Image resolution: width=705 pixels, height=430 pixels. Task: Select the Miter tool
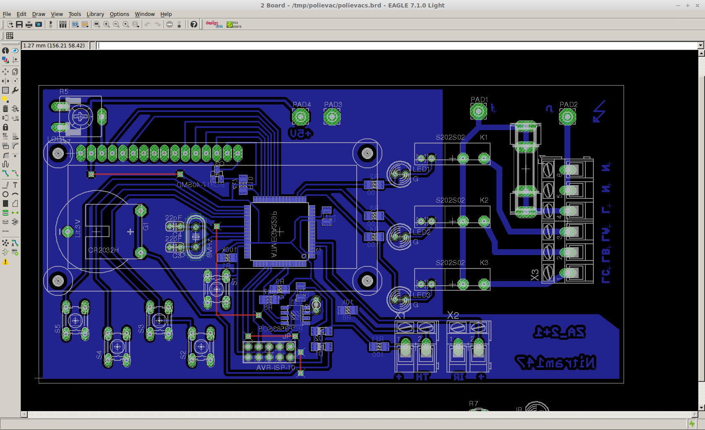point(15,146)
